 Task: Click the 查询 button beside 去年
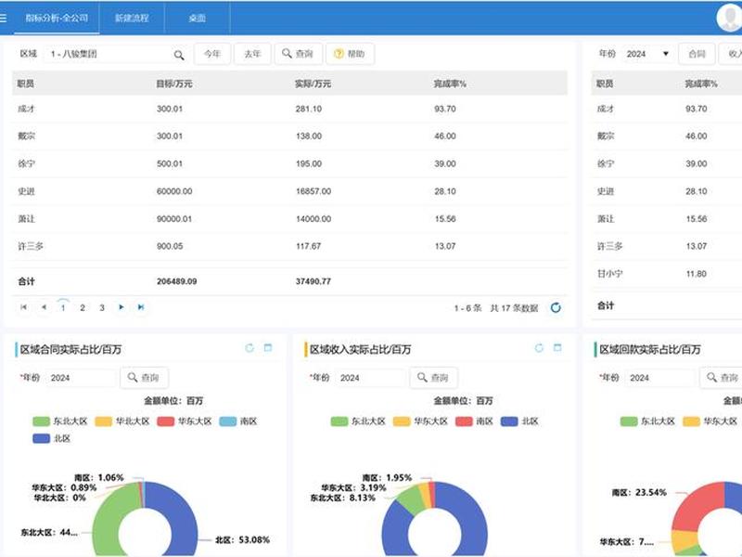pyautogui.click(x=298, y=54)
